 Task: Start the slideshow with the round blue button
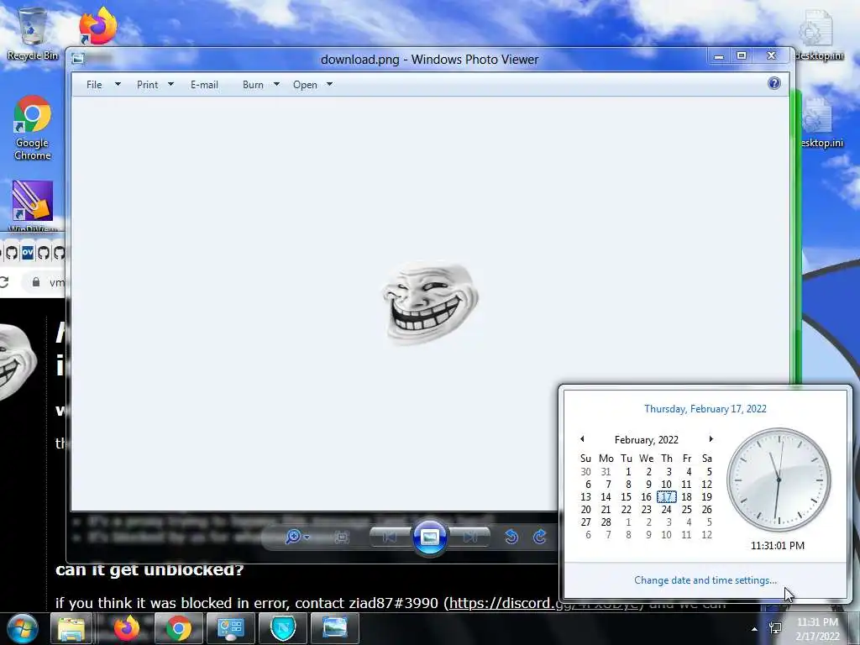pyautogui.click(x=429, y=537)
